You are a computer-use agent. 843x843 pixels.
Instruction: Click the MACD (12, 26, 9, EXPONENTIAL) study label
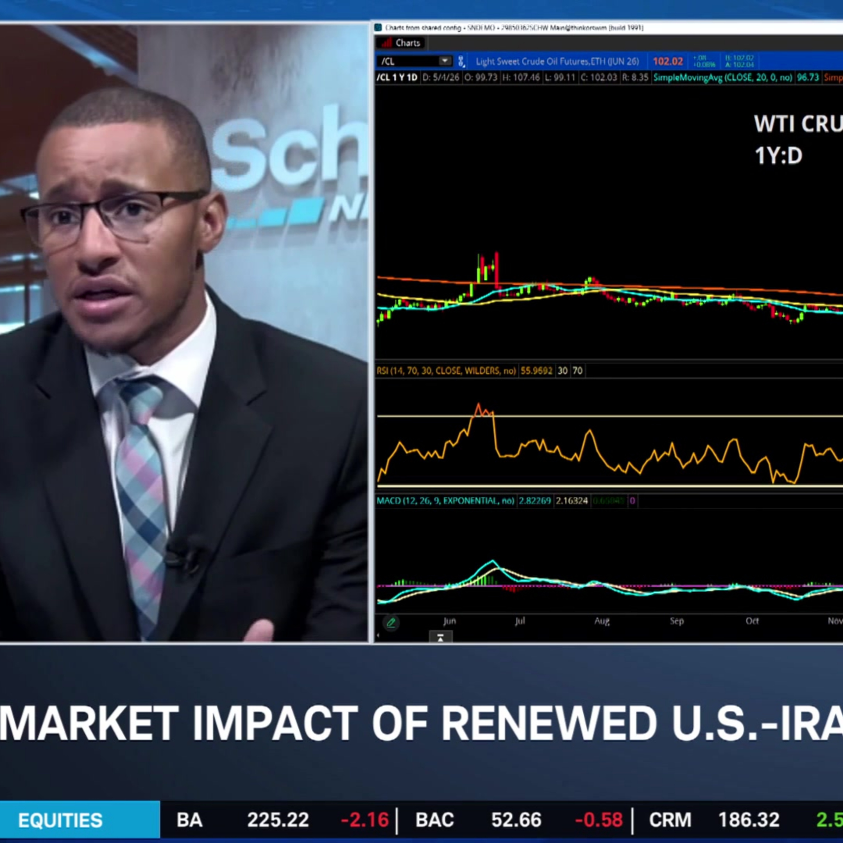pos(445,501)
